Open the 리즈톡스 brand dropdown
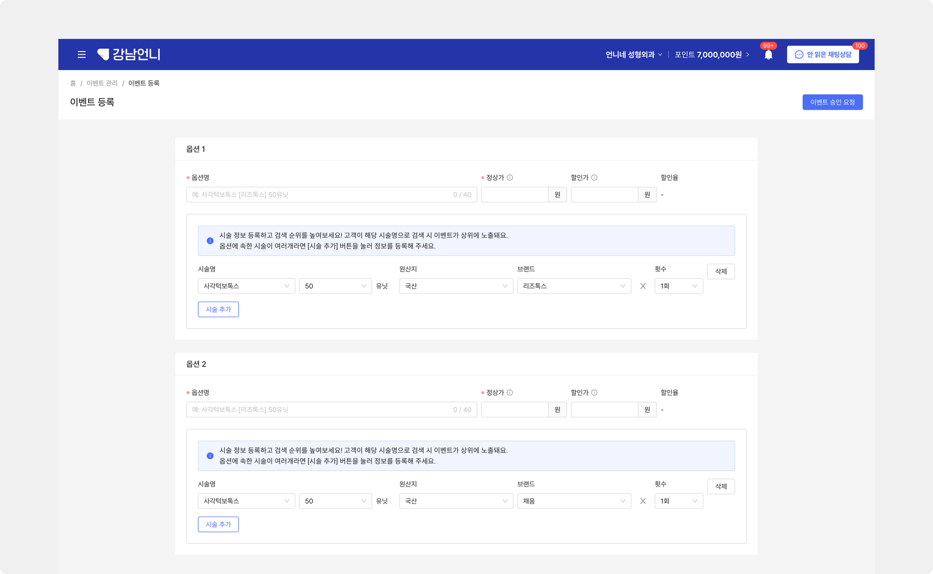The image size is (933, 574). tap(574, 286)
